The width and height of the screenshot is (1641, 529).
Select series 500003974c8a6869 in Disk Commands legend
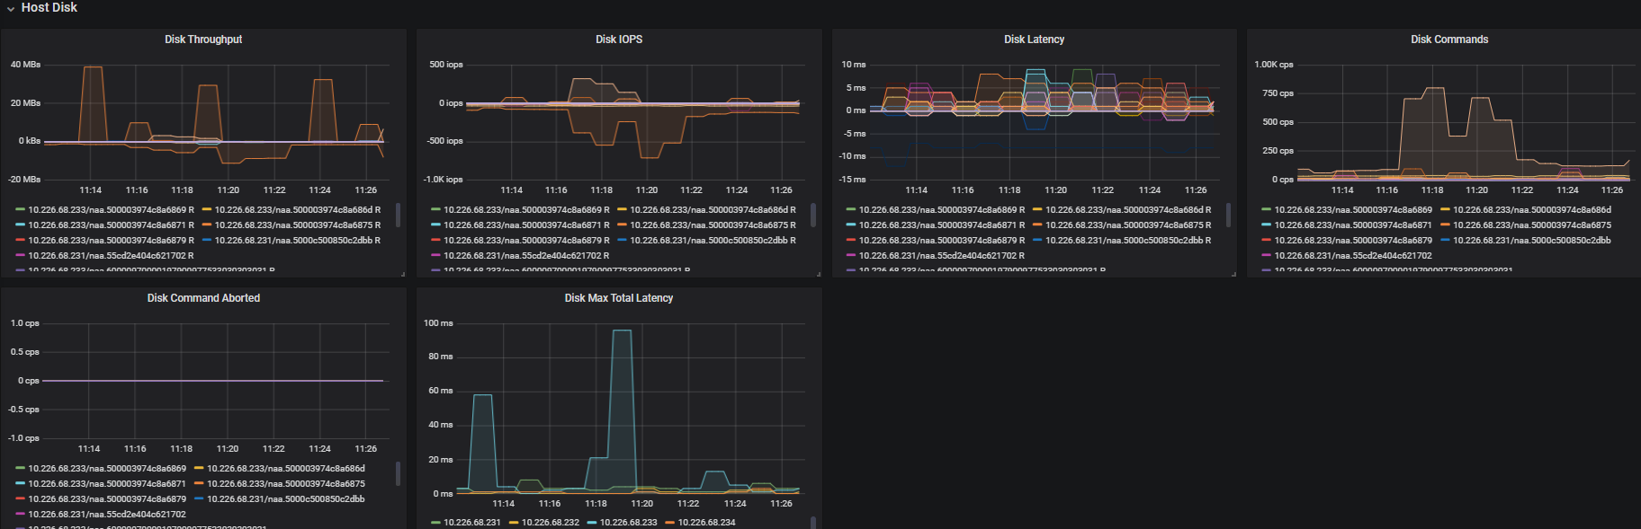pos(1353,210)
